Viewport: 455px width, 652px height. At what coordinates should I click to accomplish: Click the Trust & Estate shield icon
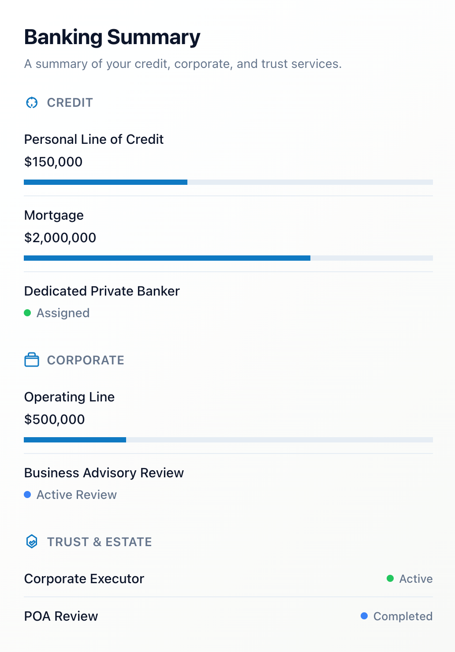click(x=32, y=541)
